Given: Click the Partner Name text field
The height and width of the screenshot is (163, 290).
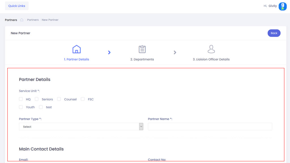Looking at the screenshot, I should (x=210, y=127).
